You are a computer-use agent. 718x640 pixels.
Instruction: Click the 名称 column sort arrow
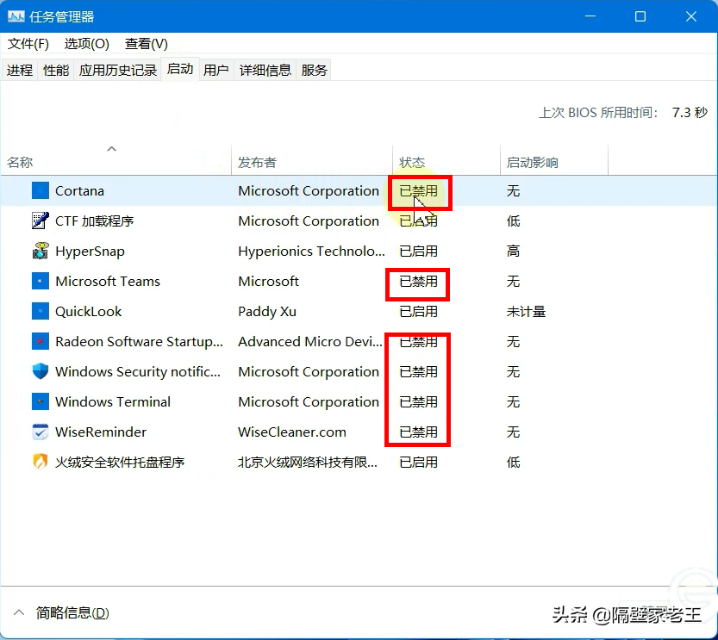(x=111, y=148)
